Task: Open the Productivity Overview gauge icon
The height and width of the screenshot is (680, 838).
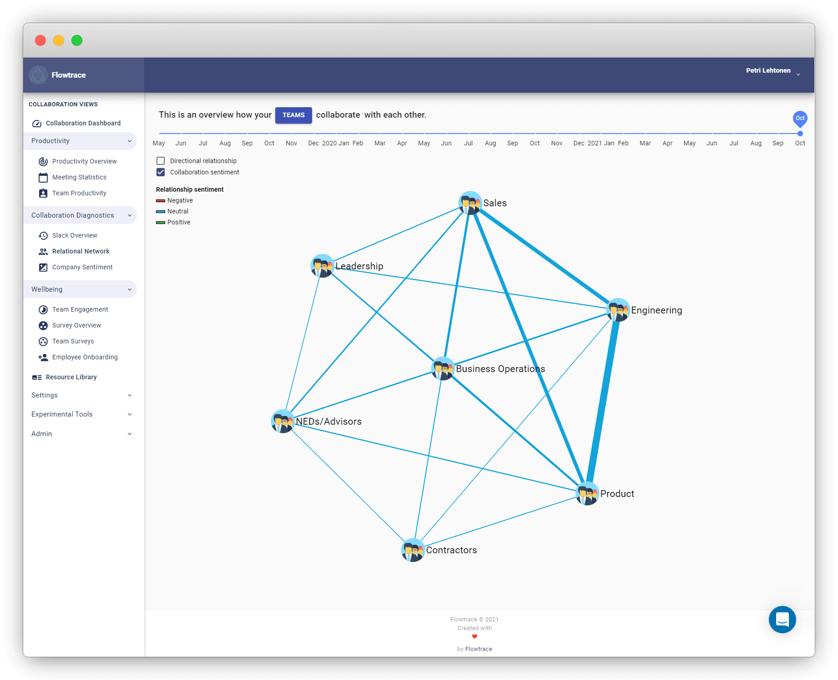Action: point(43,161)
